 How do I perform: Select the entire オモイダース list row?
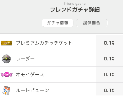(61, 75)
